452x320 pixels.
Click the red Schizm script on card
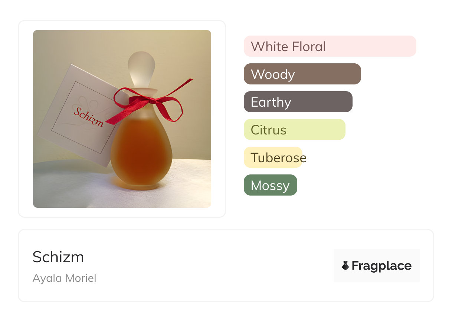point(88,117)
